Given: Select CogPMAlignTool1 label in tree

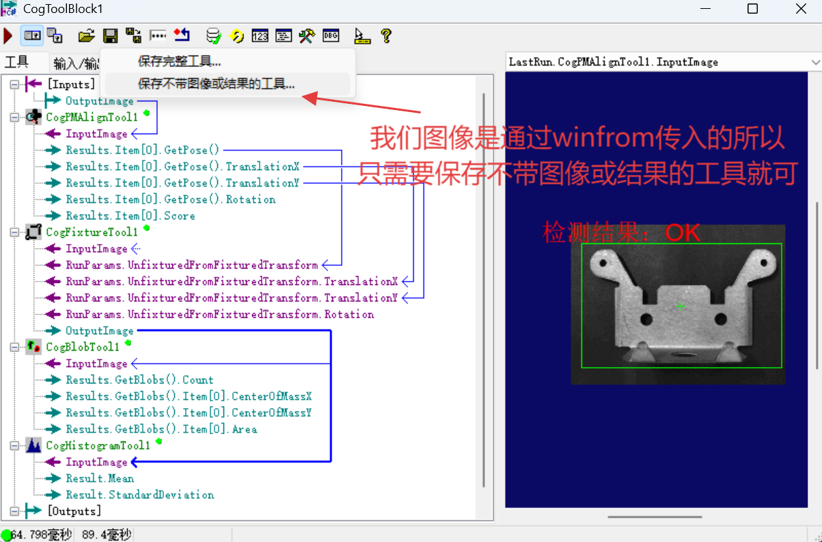Looking at the screenshot, I should pyautogui.click(x=92, y=118).
